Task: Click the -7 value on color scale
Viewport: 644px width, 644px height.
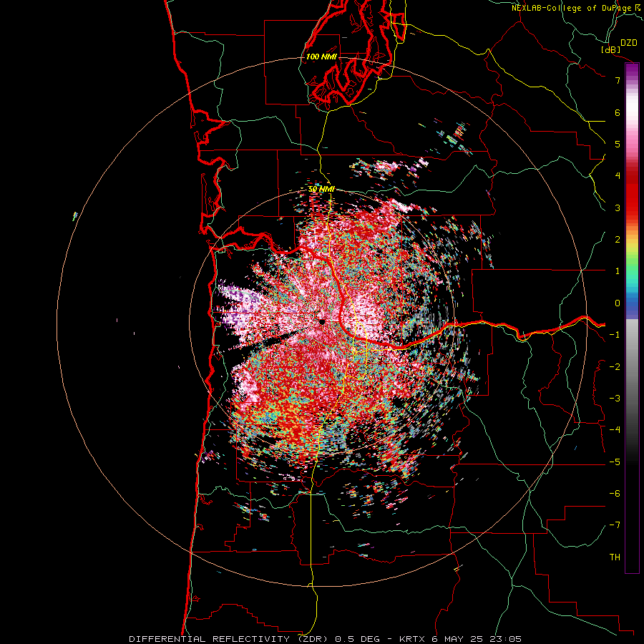Action: pos(615,525)
